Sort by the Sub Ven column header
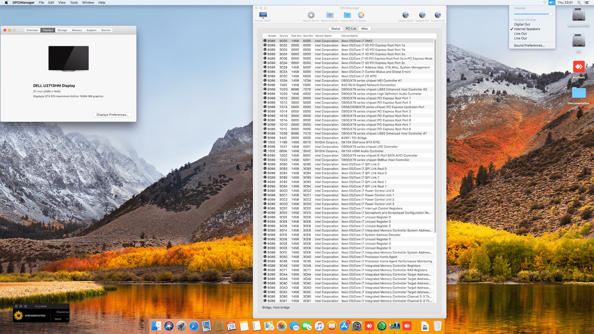This screenshot has width=594, height=334. [x=296, y=36]
